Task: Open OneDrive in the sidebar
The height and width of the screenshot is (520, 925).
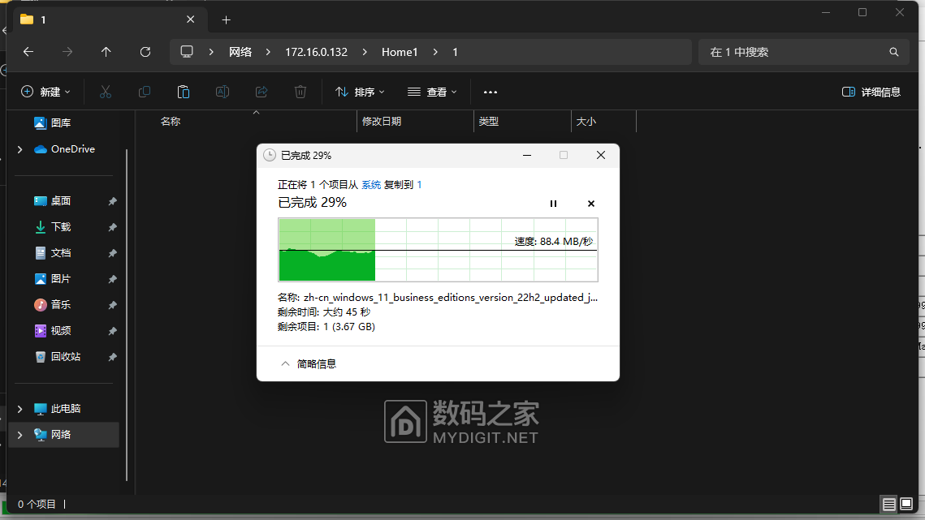Action: [x=72, y=149]
